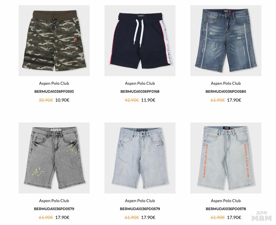The height and width of the screenshot is (225, 276).
Task: Click product code BERMUDA1036PD0580
Action: coord(226,92)
